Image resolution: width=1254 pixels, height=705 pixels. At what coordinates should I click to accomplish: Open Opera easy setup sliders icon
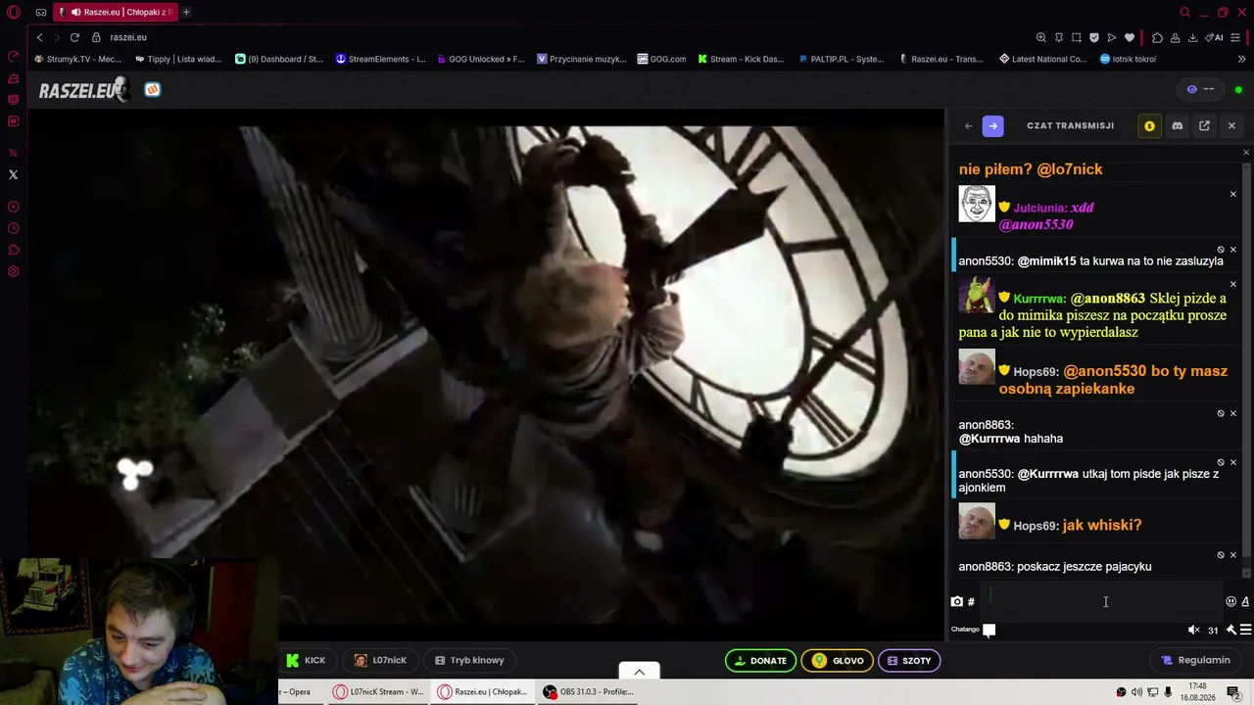1237,37
